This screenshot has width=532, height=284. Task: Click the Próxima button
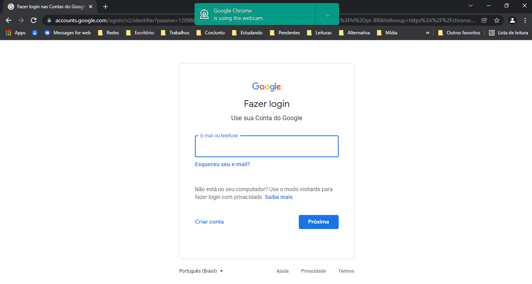(319, 222)
